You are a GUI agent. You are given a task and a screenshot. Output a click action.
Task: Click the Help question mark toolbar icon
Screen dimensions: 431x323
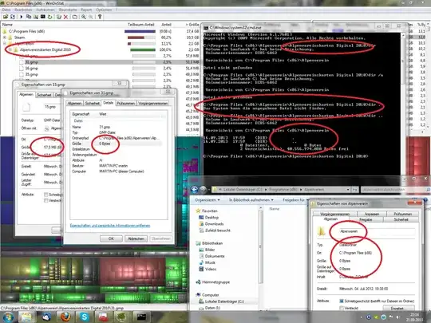click(100, 17)
